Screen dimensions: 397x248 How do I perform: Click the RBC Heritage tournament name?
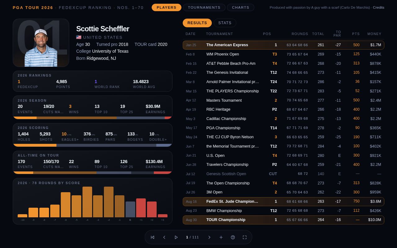coord(218,109)
